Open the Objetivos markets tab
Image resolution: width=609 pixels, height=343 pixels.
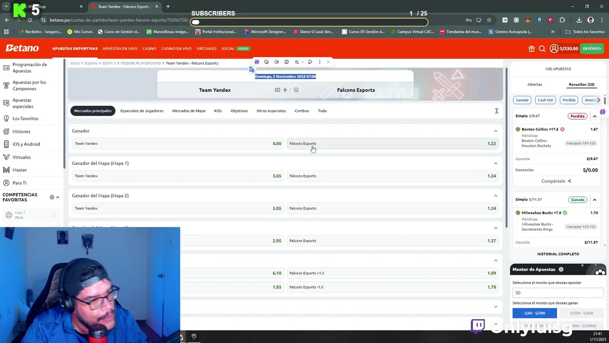(239, 111)
